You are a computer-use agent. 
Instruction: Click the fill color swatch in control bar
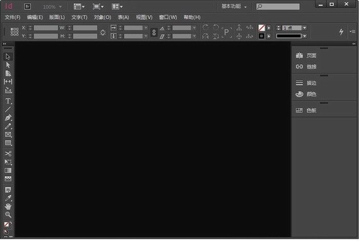(261, 28)
